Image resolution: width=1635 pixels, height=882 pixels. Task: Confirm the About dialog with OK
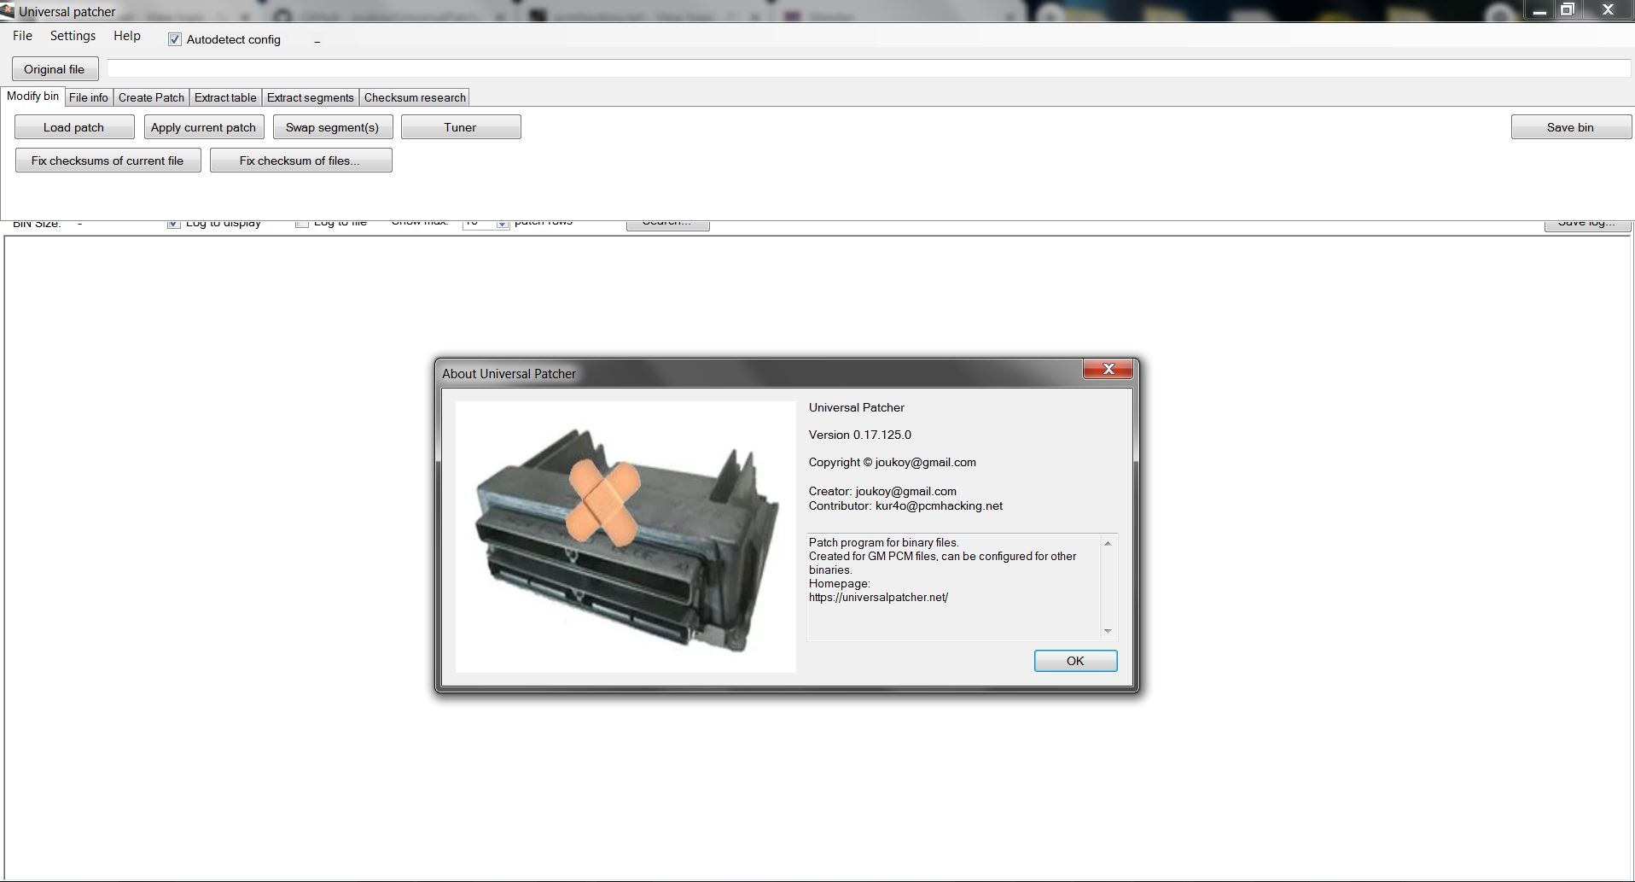[x=1075, y=661]
